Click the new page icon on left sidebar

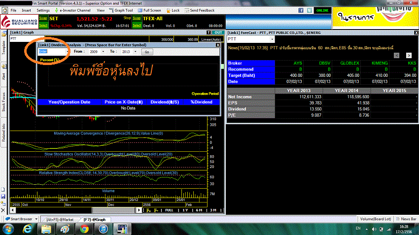[x=3, y=190]
